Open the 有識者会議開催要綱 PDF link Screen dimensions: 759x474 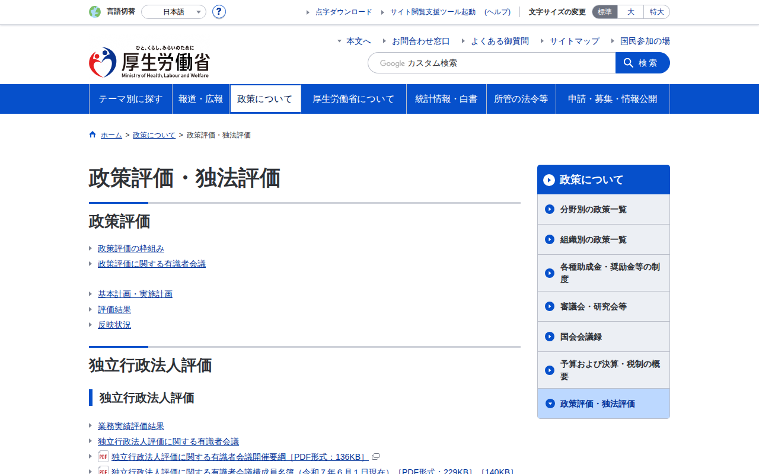point(240,457)
